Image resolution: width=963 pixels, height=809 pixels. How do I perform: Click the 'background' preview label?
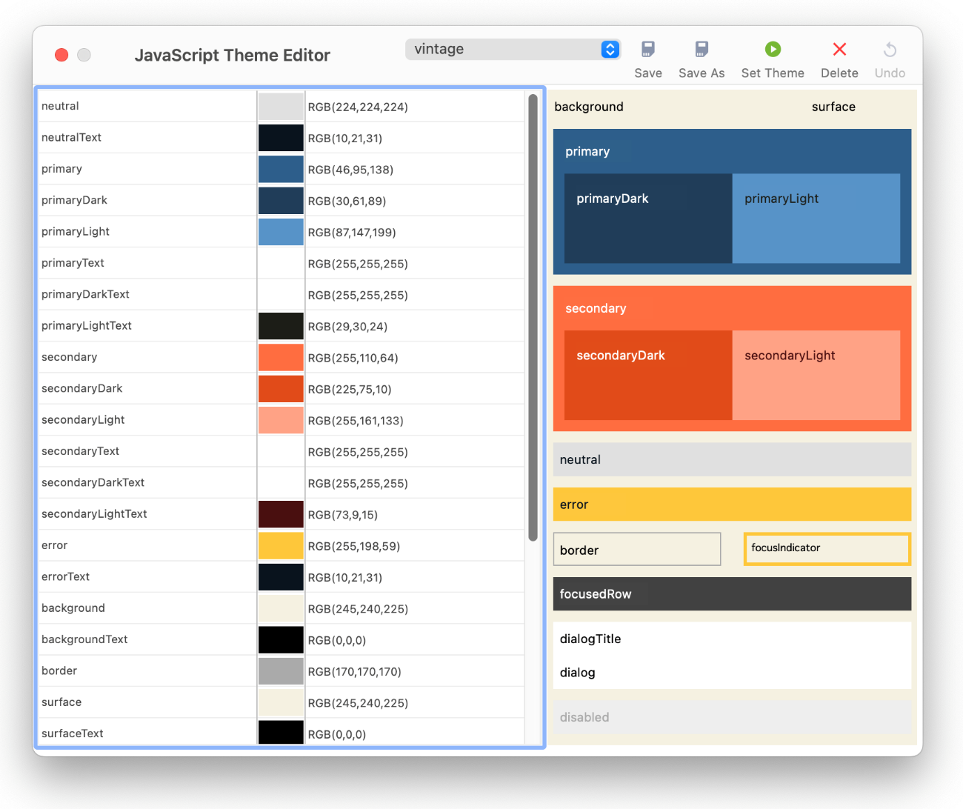(589, 107)
